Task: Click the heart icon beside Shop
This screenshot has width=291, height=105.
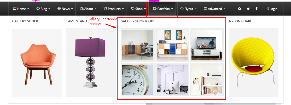Action: (133, 9)
